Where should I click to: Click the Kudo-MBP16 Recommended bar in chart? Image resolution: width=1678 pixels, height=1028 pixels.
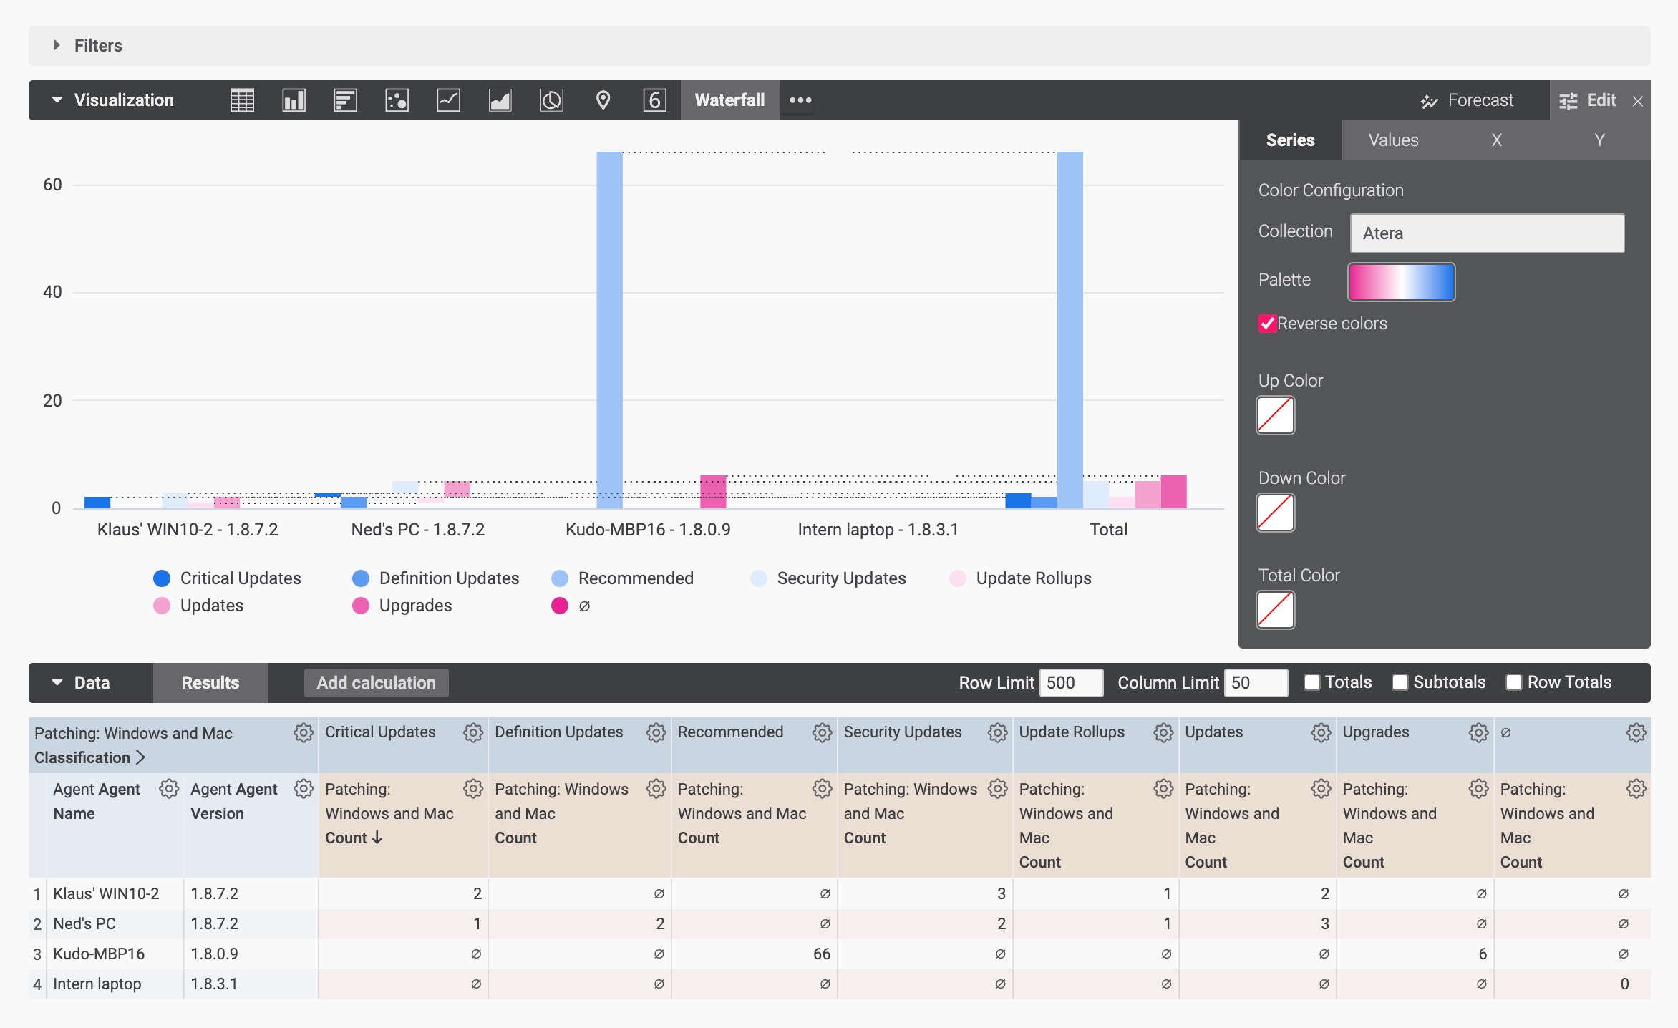tap(609, 329)
